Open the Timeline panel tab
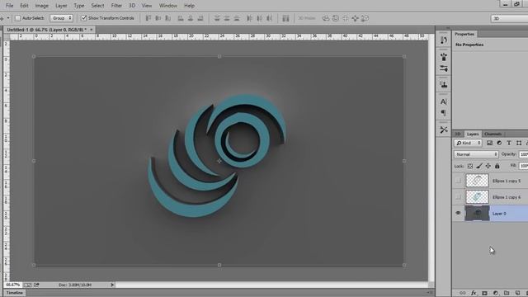This screenshot has width=528, height=297. 15,293
